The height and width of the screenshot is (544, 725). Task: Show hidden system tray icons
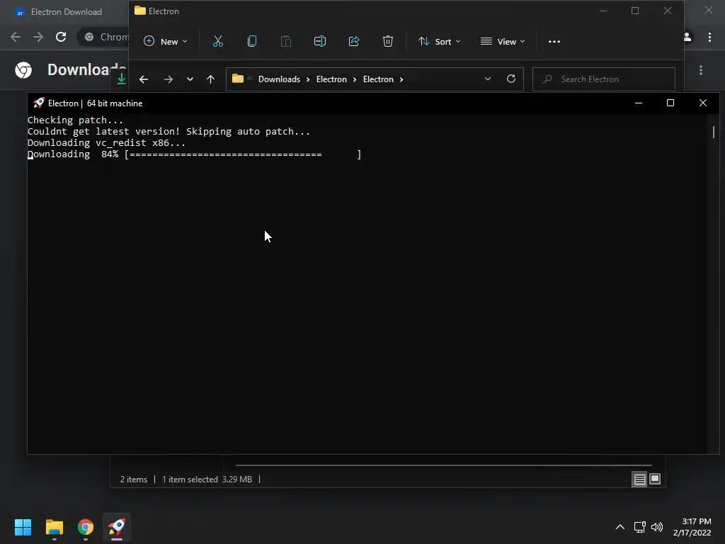coord(620,527)
